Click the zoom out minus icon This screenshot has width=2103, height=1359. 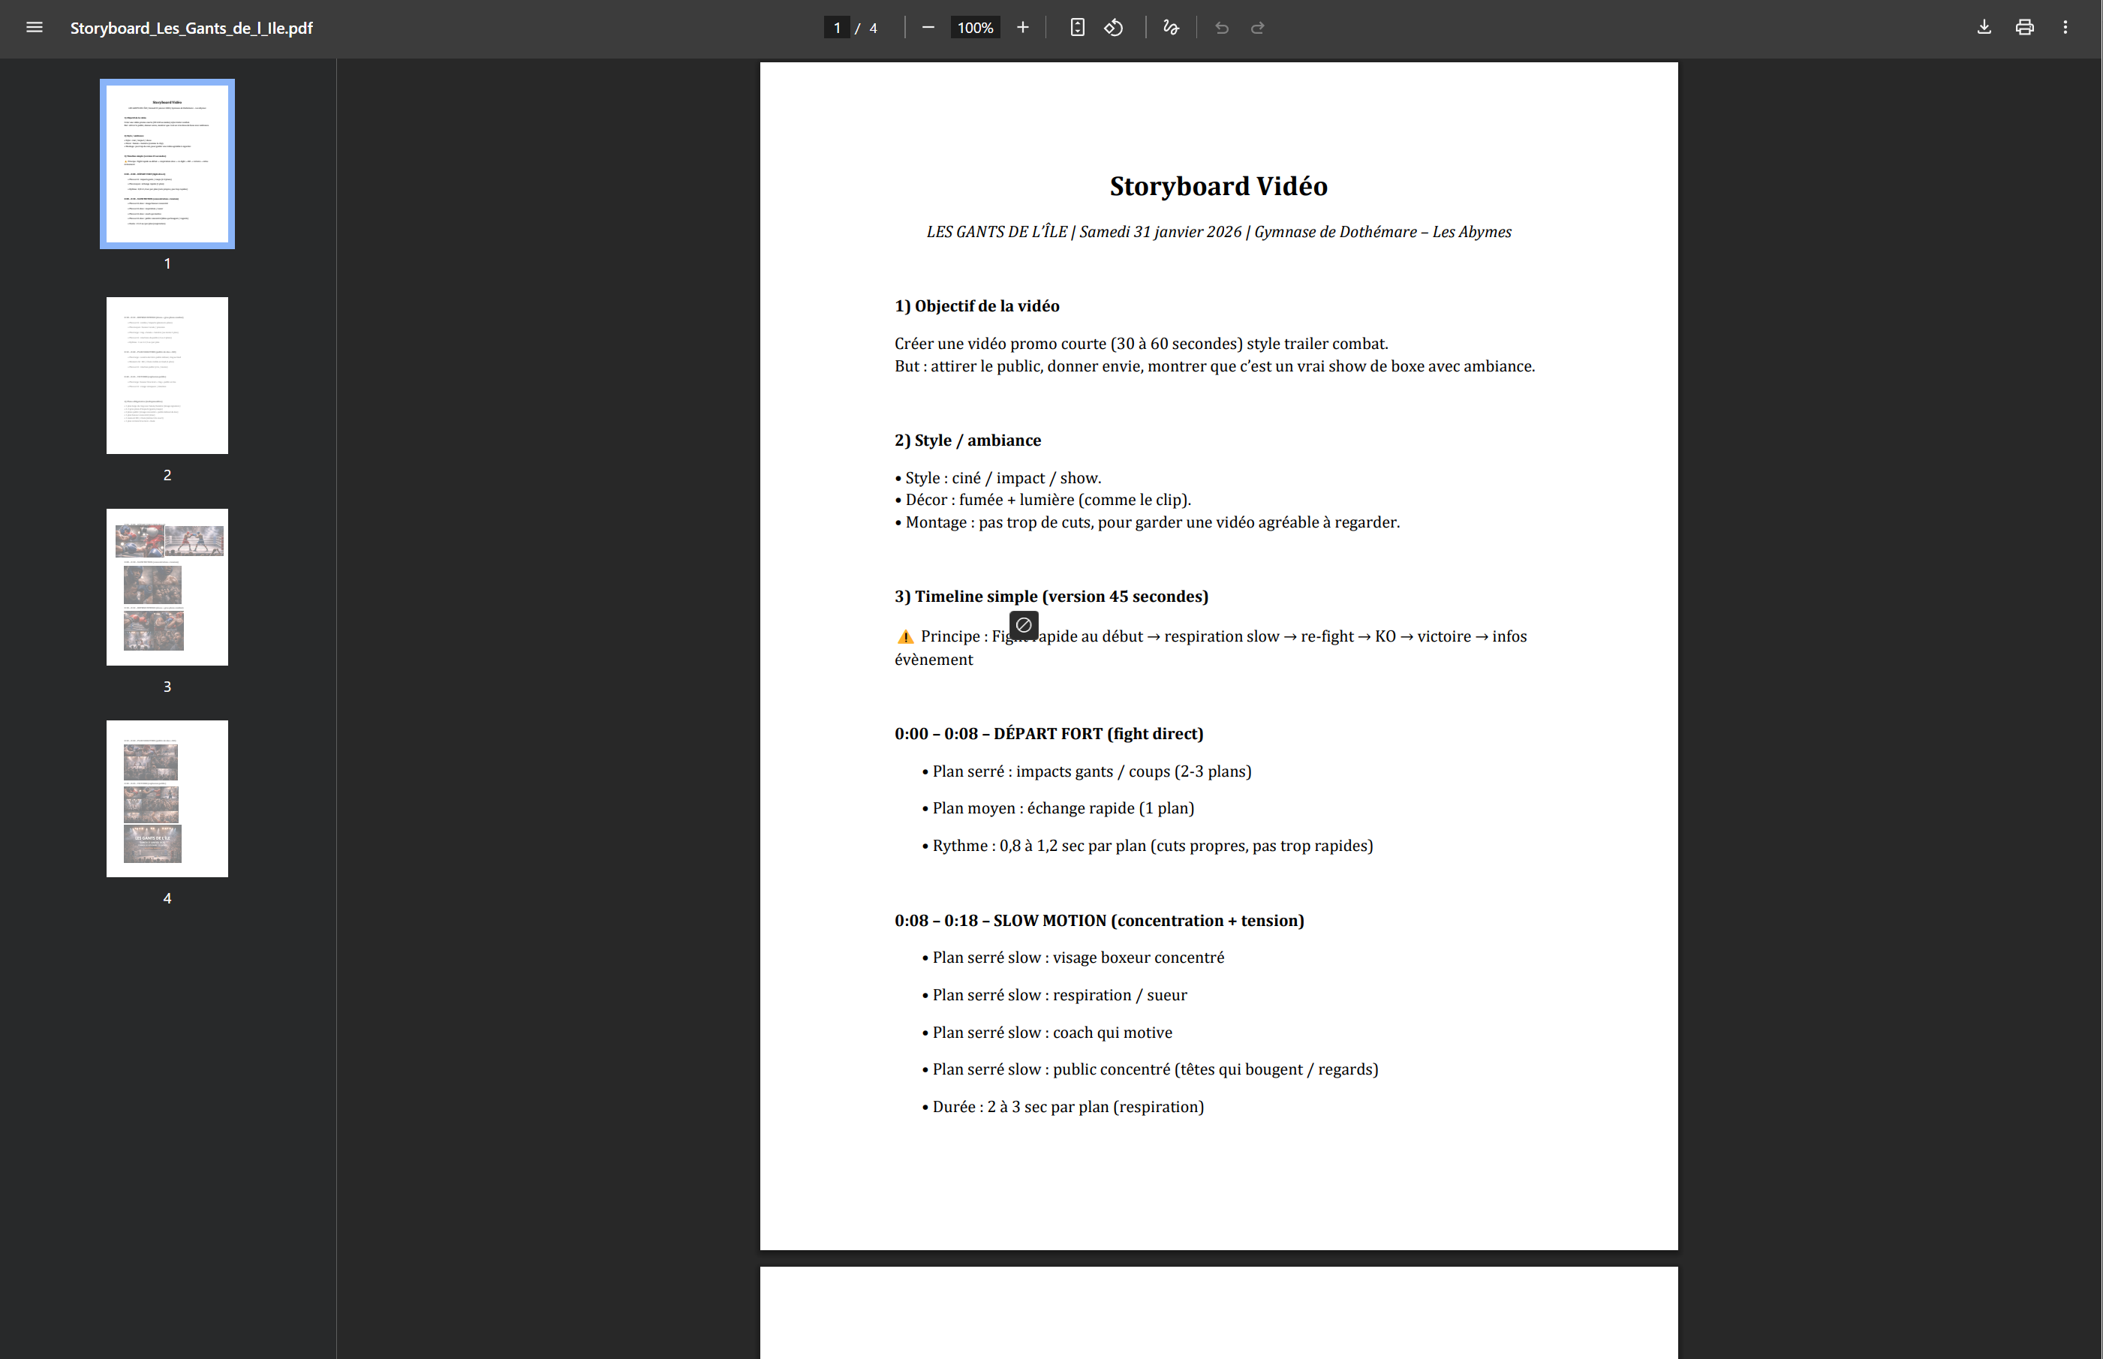(x=928, y=27)
